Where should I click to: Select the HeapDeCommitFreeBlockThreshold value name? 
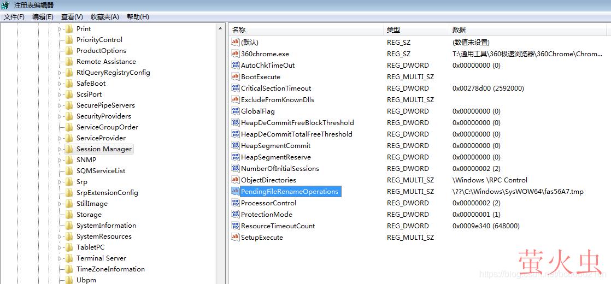coord(297,123)
